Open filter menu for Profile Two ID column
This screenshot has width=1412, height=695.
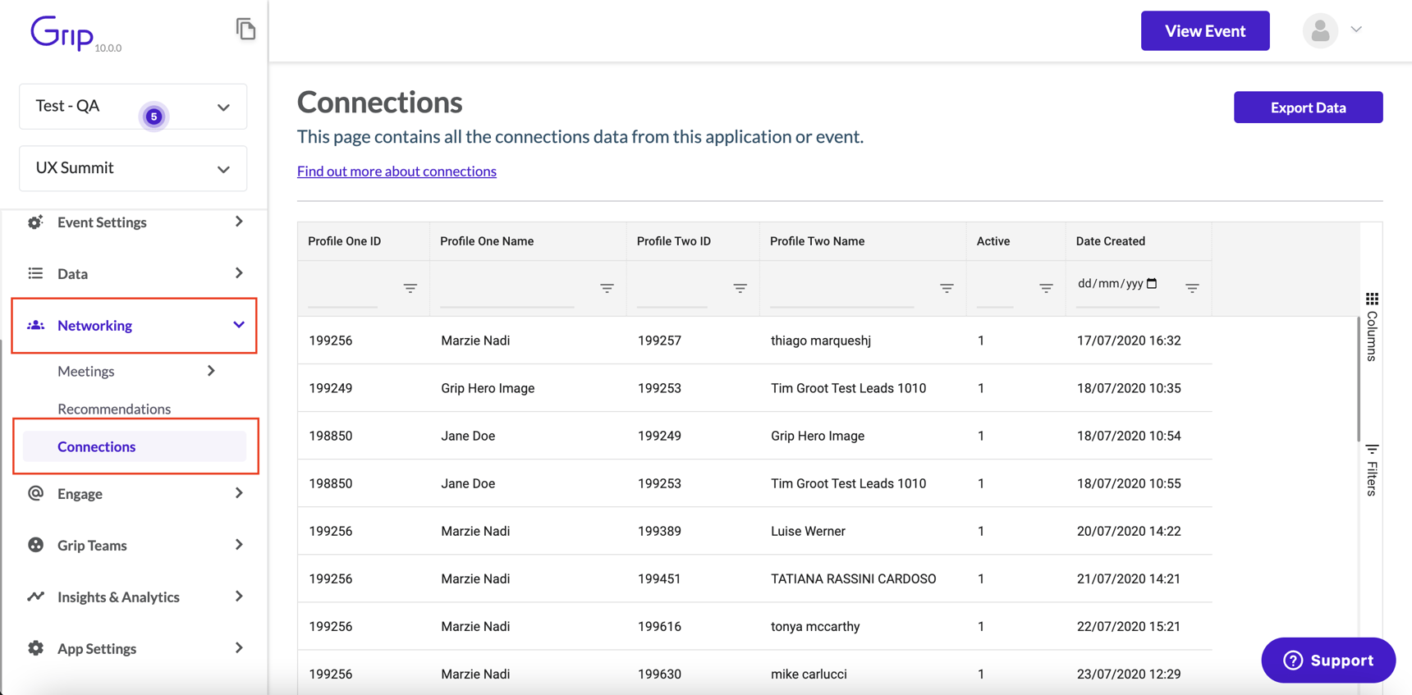pos(740,288)
